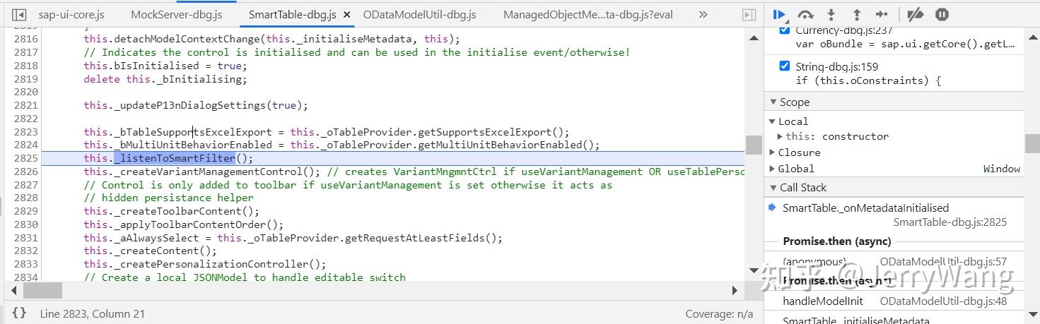Expand the 'this: constructor' entry
Viewport: 1040px width, 324px height.
781,136
